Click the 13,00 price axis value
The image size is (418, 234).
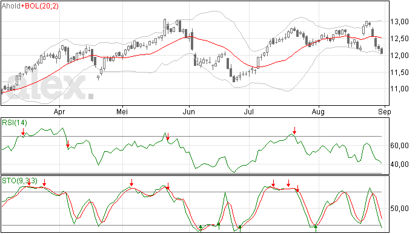click(399, 22)
